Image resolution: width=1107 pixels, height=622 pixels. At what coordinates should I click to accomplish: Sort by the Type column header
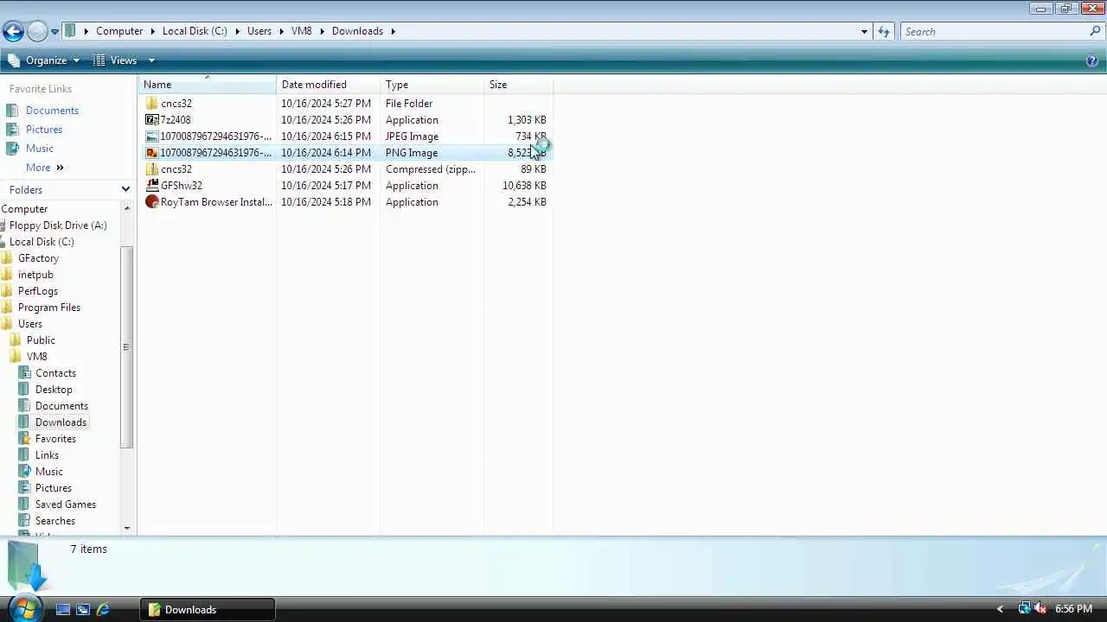432,85
